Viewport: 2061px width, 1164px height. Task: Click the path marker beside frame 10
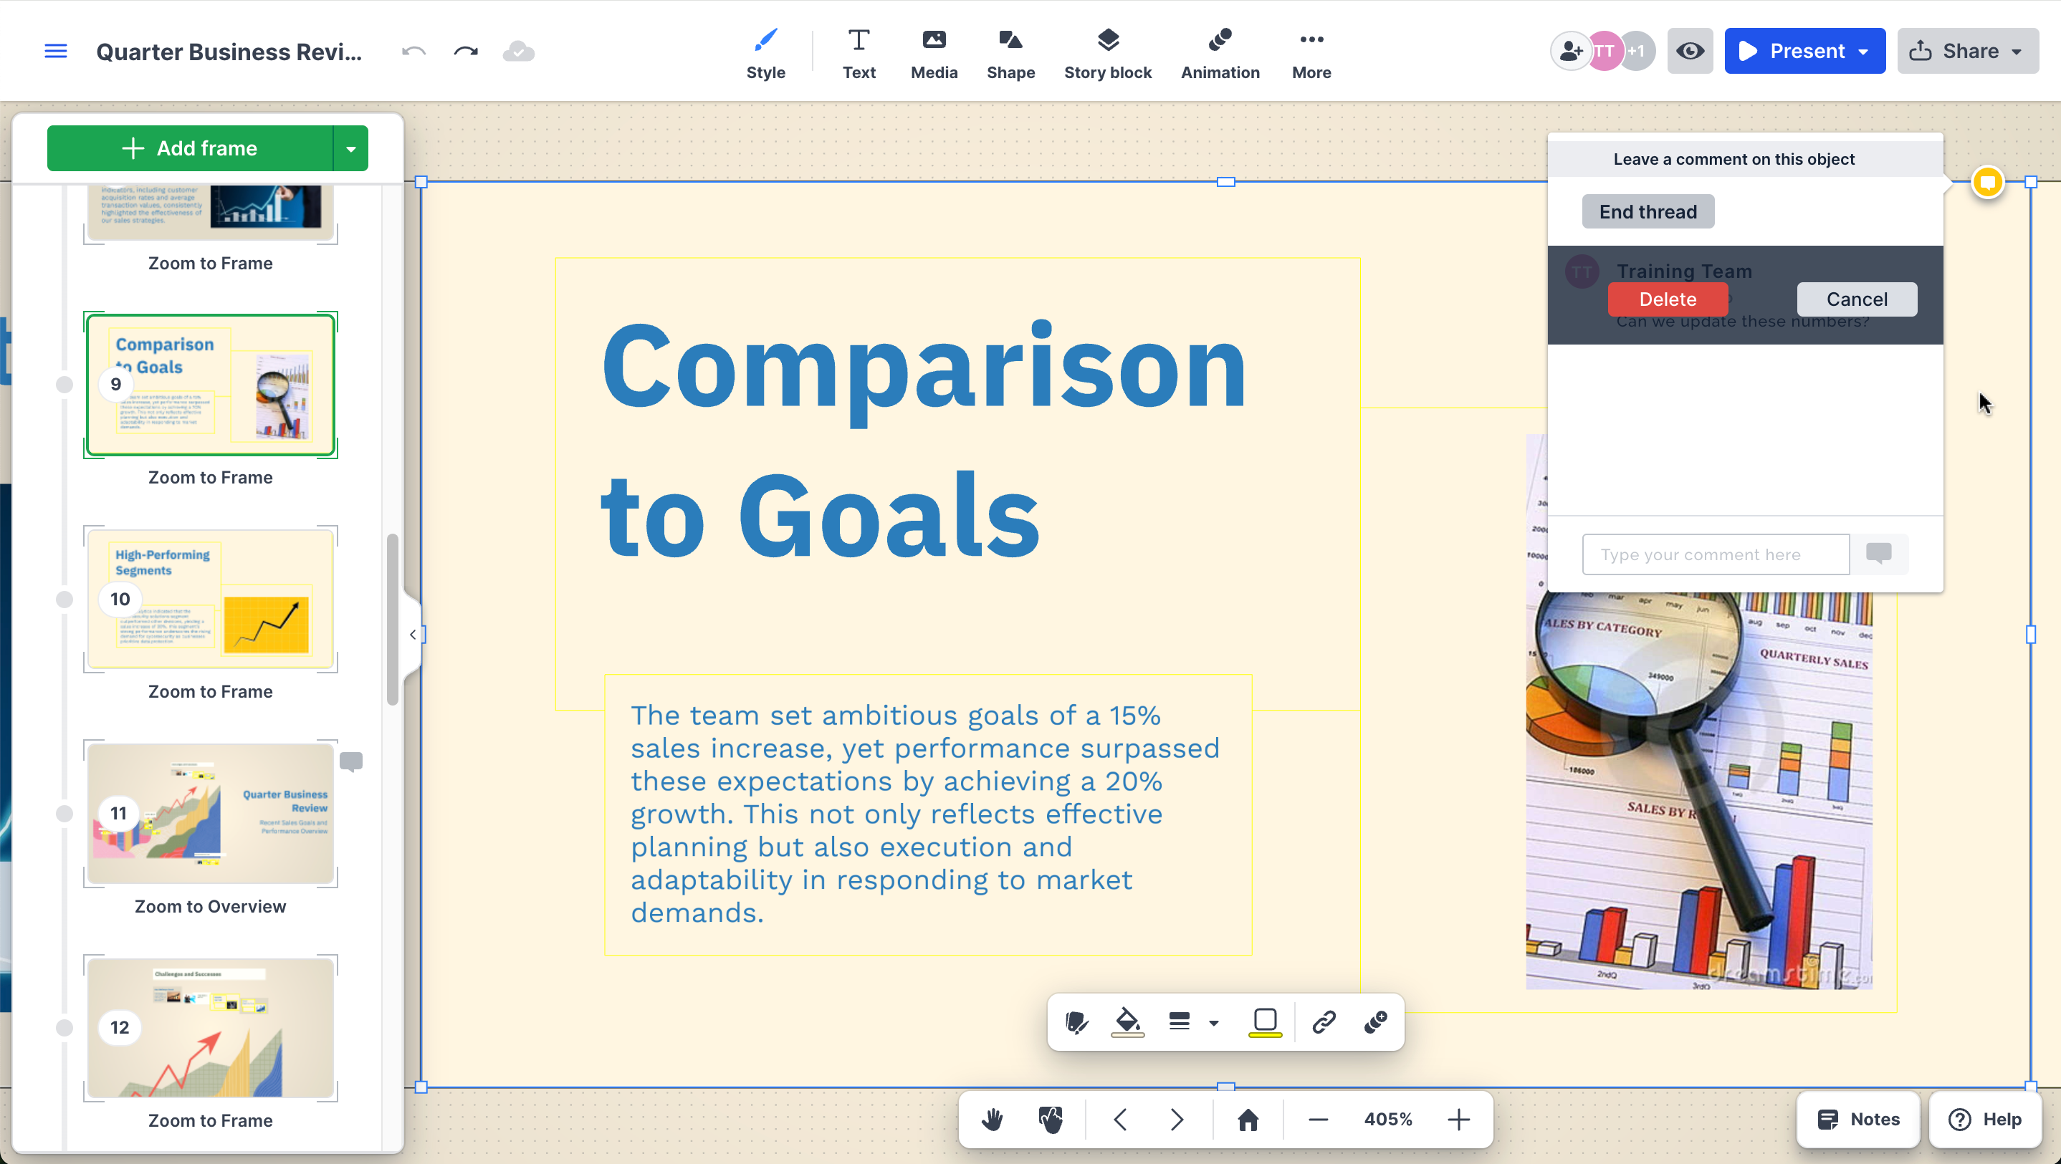coord(64,600)
